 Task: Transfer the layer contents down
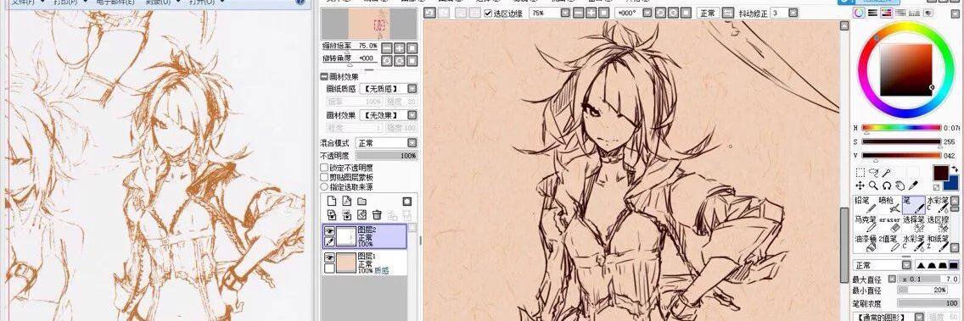[x=331, y=215]
